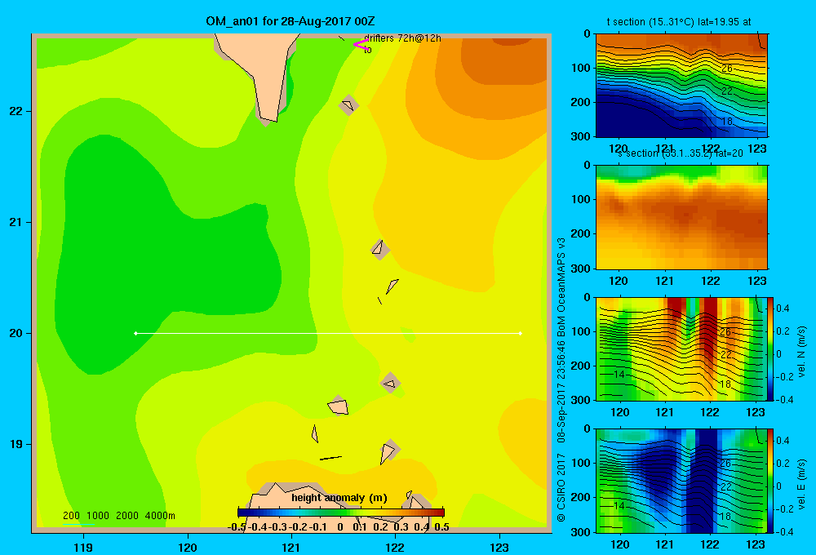Image resolution: width=816 pixels, height=555 pixels.
Task: Click the small island near 22°N east of Taiwan
Action: (348, 105)
